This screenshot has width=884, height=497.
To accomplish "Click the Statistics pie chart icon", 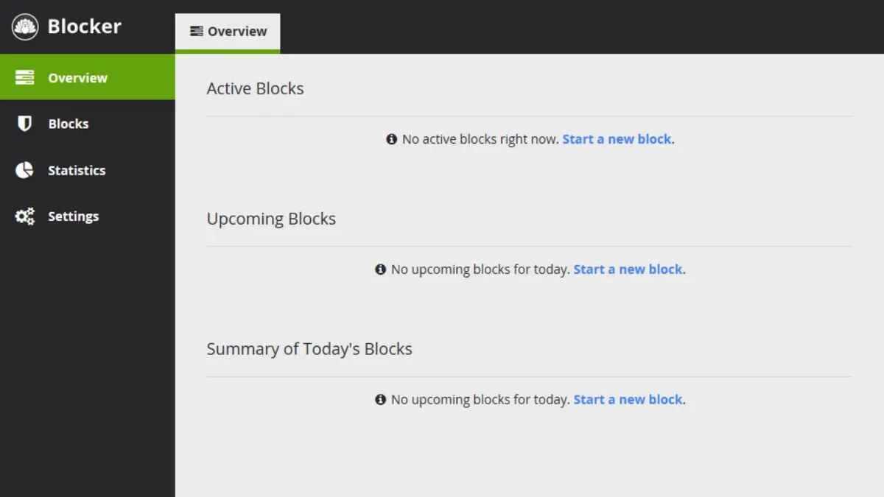I will pyautogui.click(x=25, y=170).
